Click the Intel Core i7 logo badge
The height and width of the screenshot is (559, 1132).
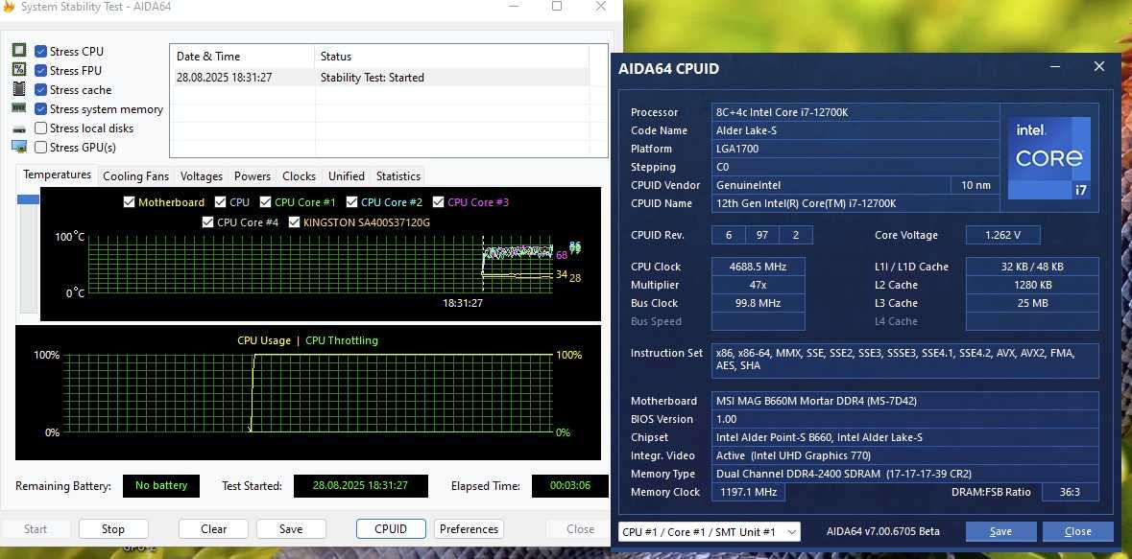click(1049, 158)
